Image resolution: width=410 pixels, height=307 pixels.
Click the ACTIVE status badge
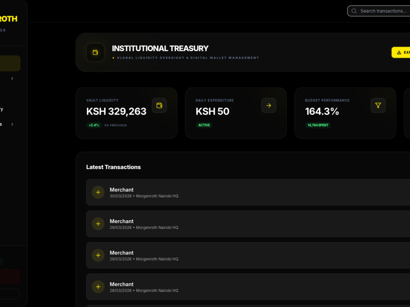204,125
